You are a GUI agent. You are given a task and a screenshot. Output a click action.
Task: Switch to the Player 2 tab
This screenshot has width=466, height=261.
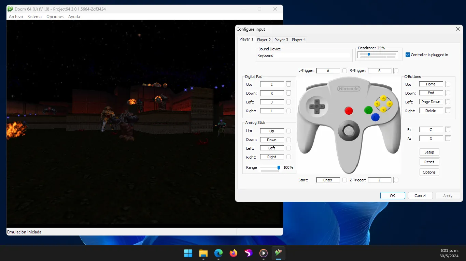point(264,40)
